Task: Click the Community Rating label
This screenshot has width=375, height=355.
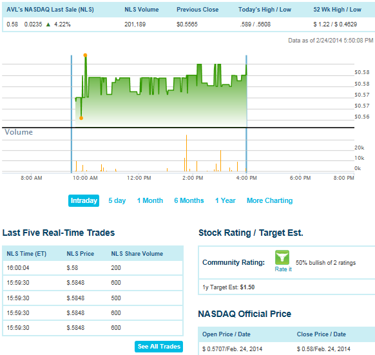Action: click(233, 262)
